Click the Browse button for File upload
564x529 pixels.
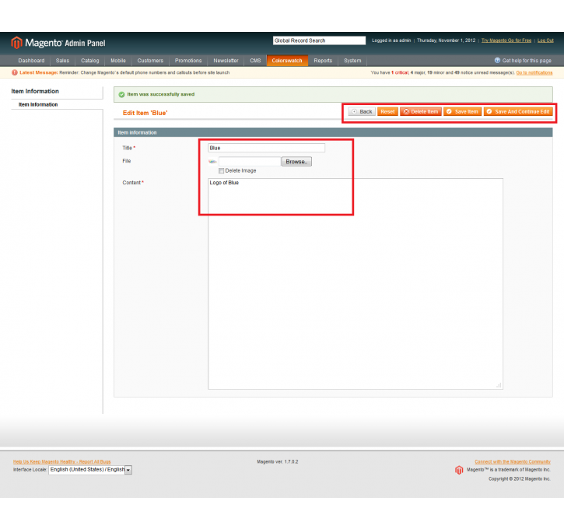point(296,162)
